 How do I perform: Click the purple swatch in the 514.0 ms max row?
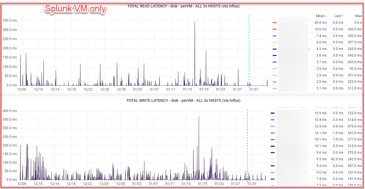tap(273, 120)
